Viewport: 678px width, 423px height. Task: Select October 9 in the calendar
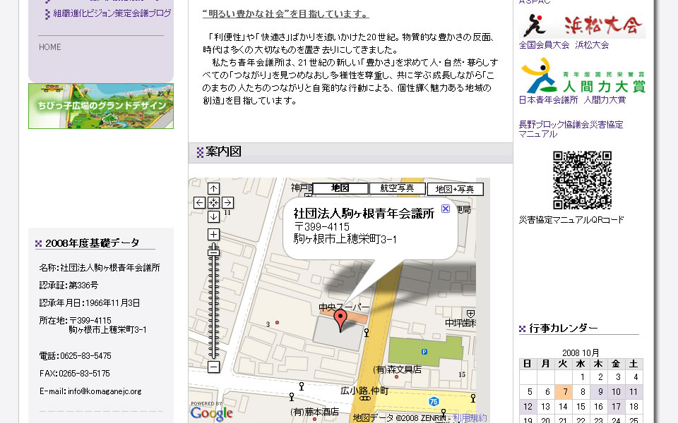(x=600, y=391)
